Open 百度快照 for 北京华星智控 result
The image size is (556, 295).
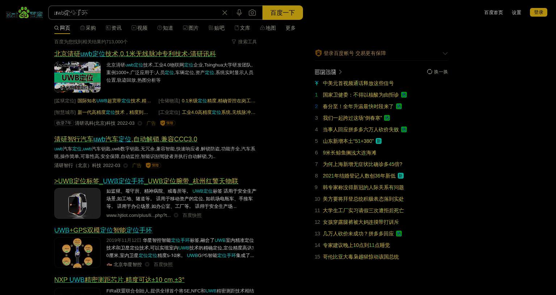163,265
